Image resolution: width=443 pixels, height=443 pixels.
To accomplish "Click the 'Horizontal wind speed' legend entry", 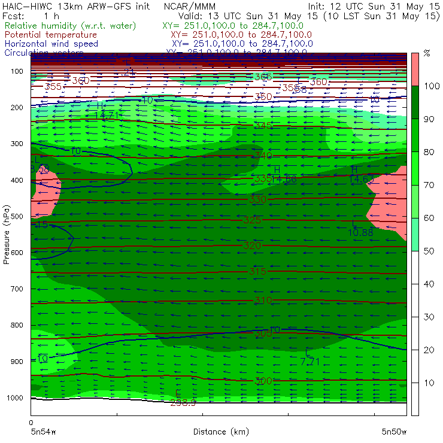I will (x=51, y=44).
